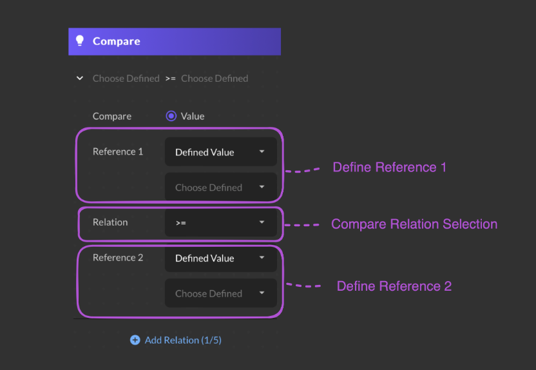Image resolution: width=536 pixels, height=370 pixels.
Task: Click the Add Relation (1/5) link
Action: [x=183, y=340]
